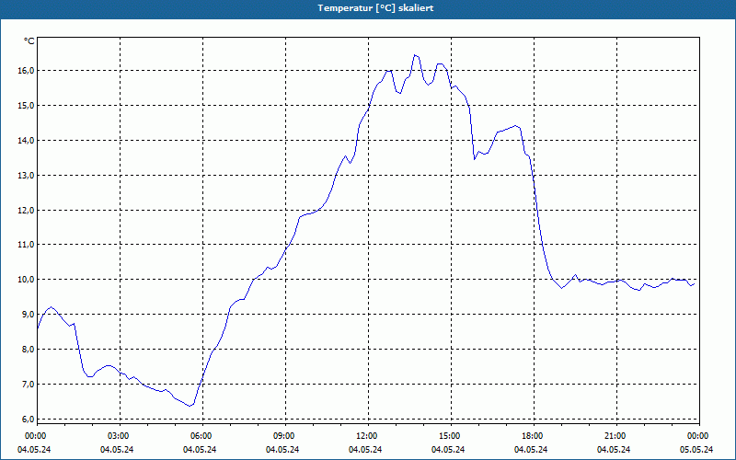Click the "04.05.24" date under the first 00:00
736x460 pixels.
(34, 450)
